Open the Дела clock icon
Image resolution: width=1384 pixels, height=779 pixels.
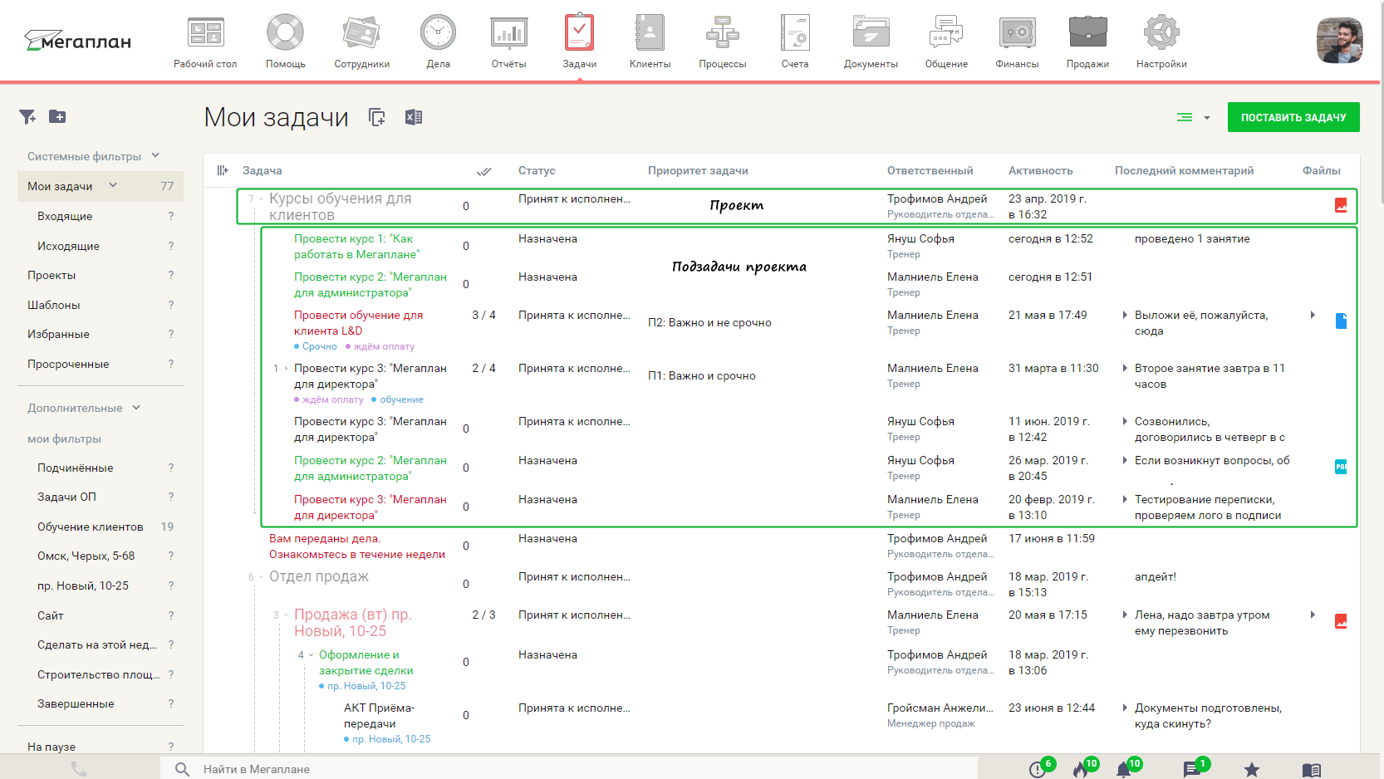(438, 33)
